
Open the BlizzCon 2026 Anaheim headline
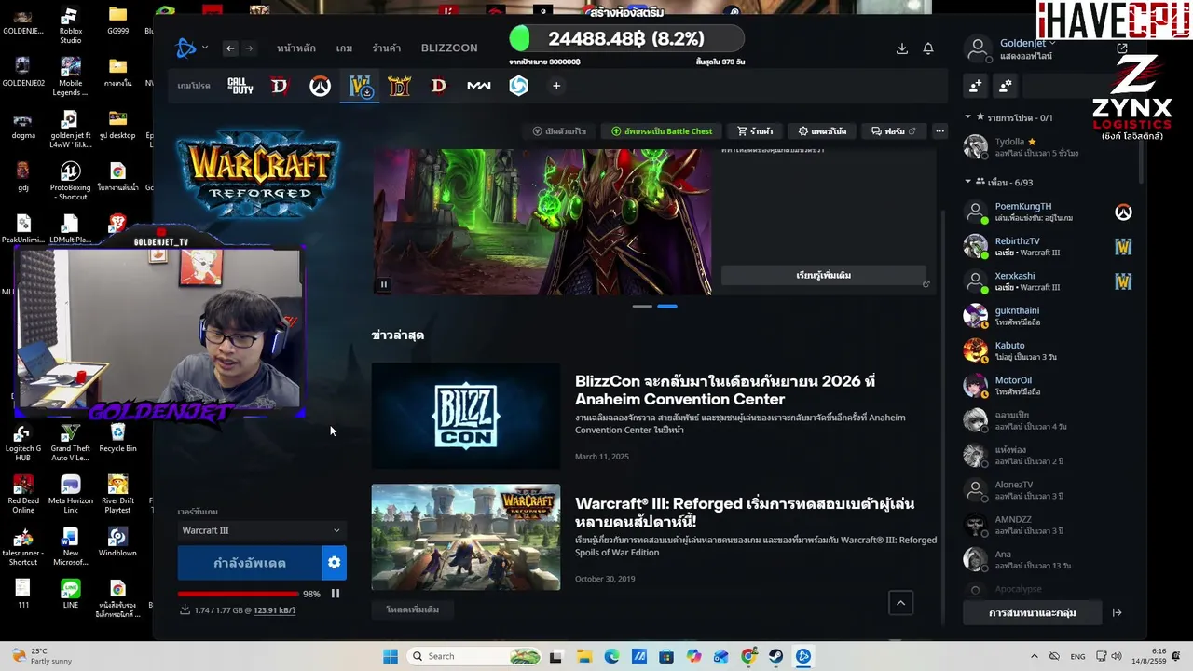(x=725, y=390)
